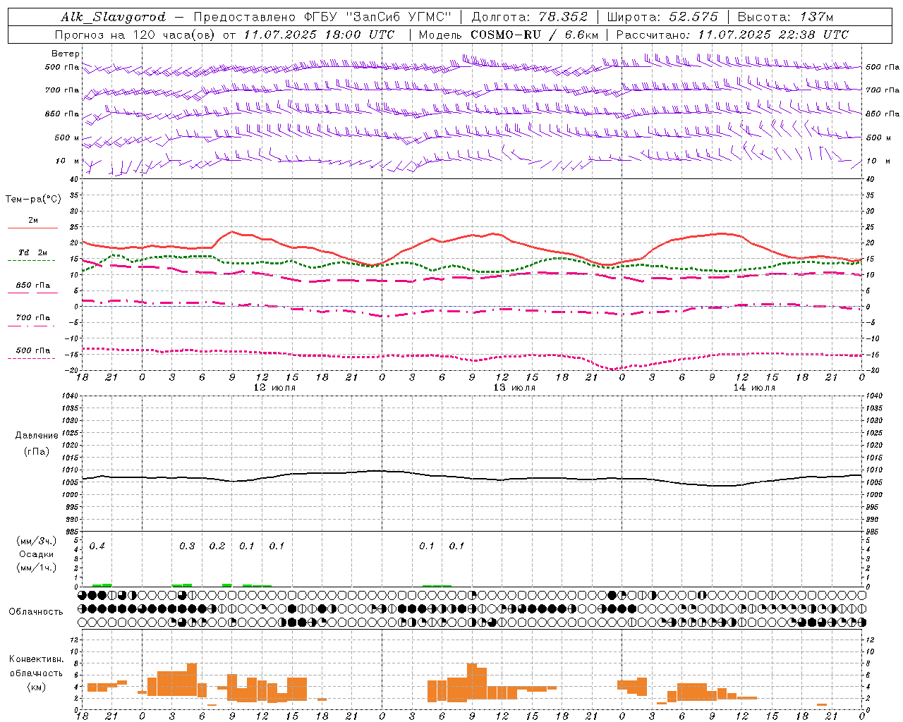Click the Td 2м legend entry
The height and width of the screenshot is (722, 903).
click(x=32, y=252)
